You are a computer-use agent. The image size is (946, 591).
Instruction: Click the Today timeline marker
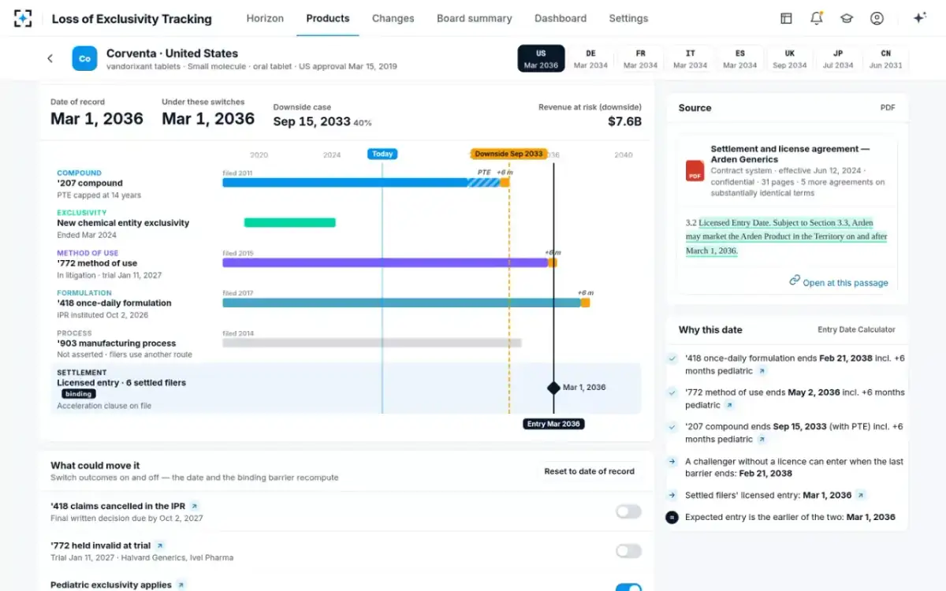[x=382, y=154]
